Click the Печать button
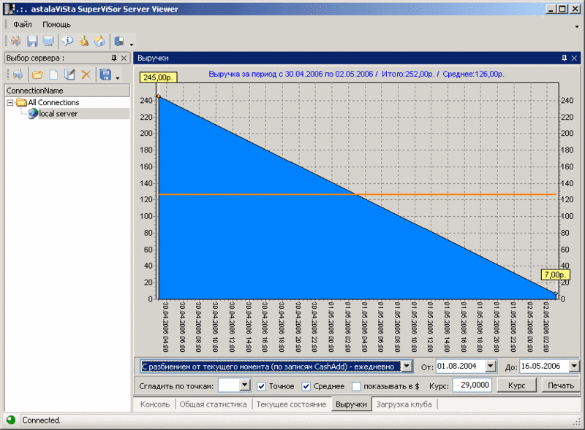The width and height of the screenshot is (585, 430). [x=560, y=385]
